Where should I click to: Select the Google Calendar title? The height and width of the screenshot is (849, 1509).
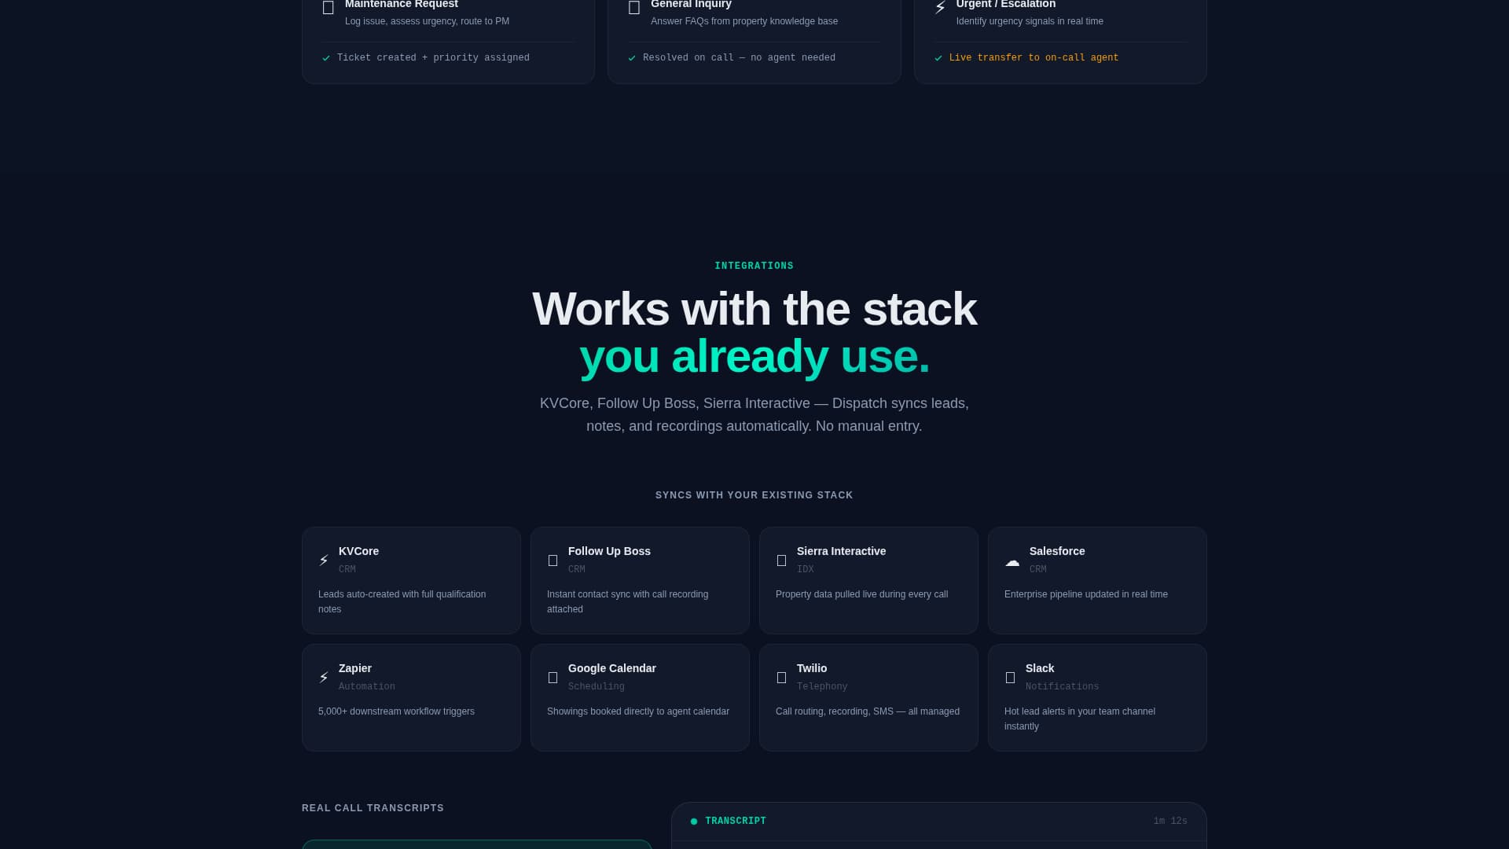tap(612, 668)
